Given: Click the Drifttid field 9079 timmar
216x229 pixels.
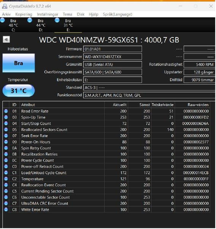Looking at the screenshot, I should (x=199, y=80).
